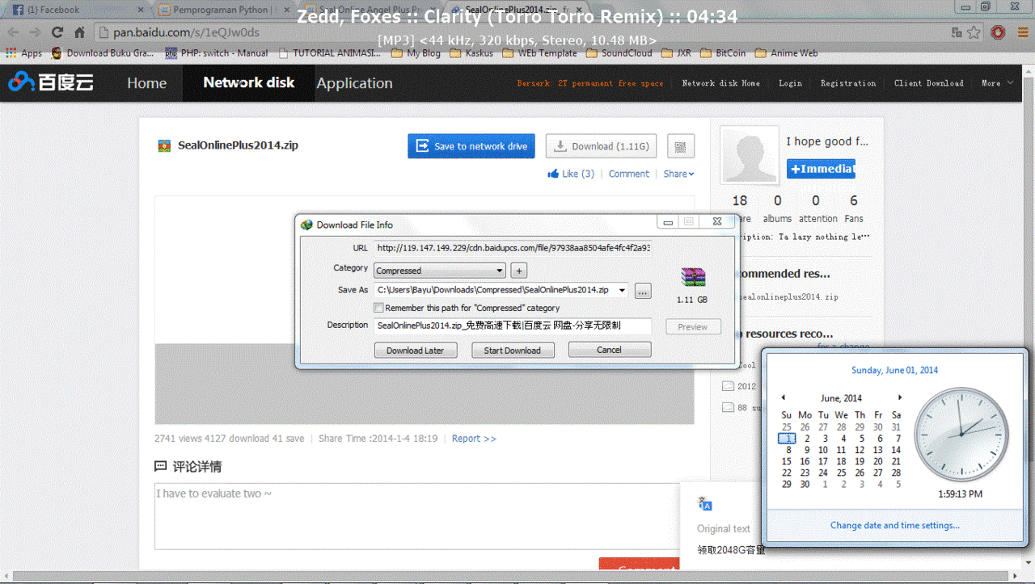Click comment text area
This screenshot has height=584, width=1035.
point(419,516)
